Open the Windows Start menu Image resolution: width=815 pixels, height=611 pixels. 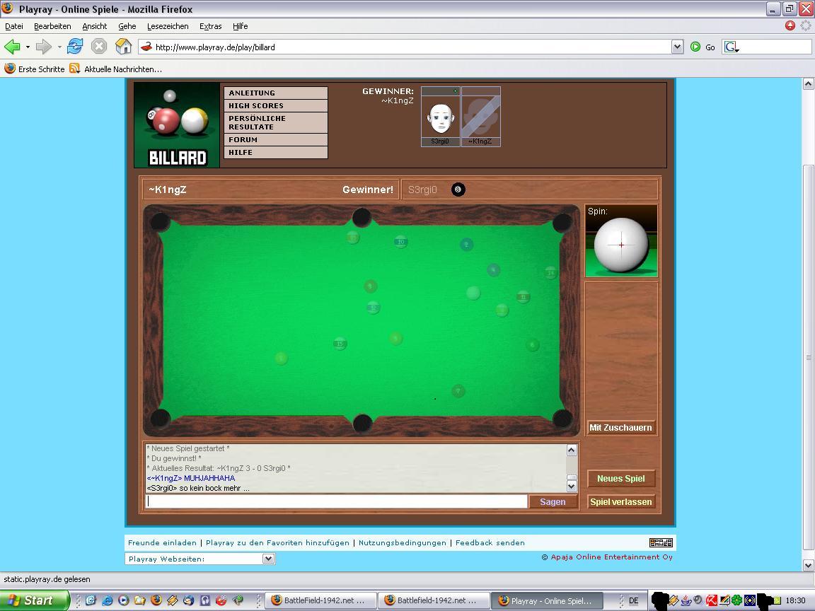pyautogui.click(x=34, y=600)
